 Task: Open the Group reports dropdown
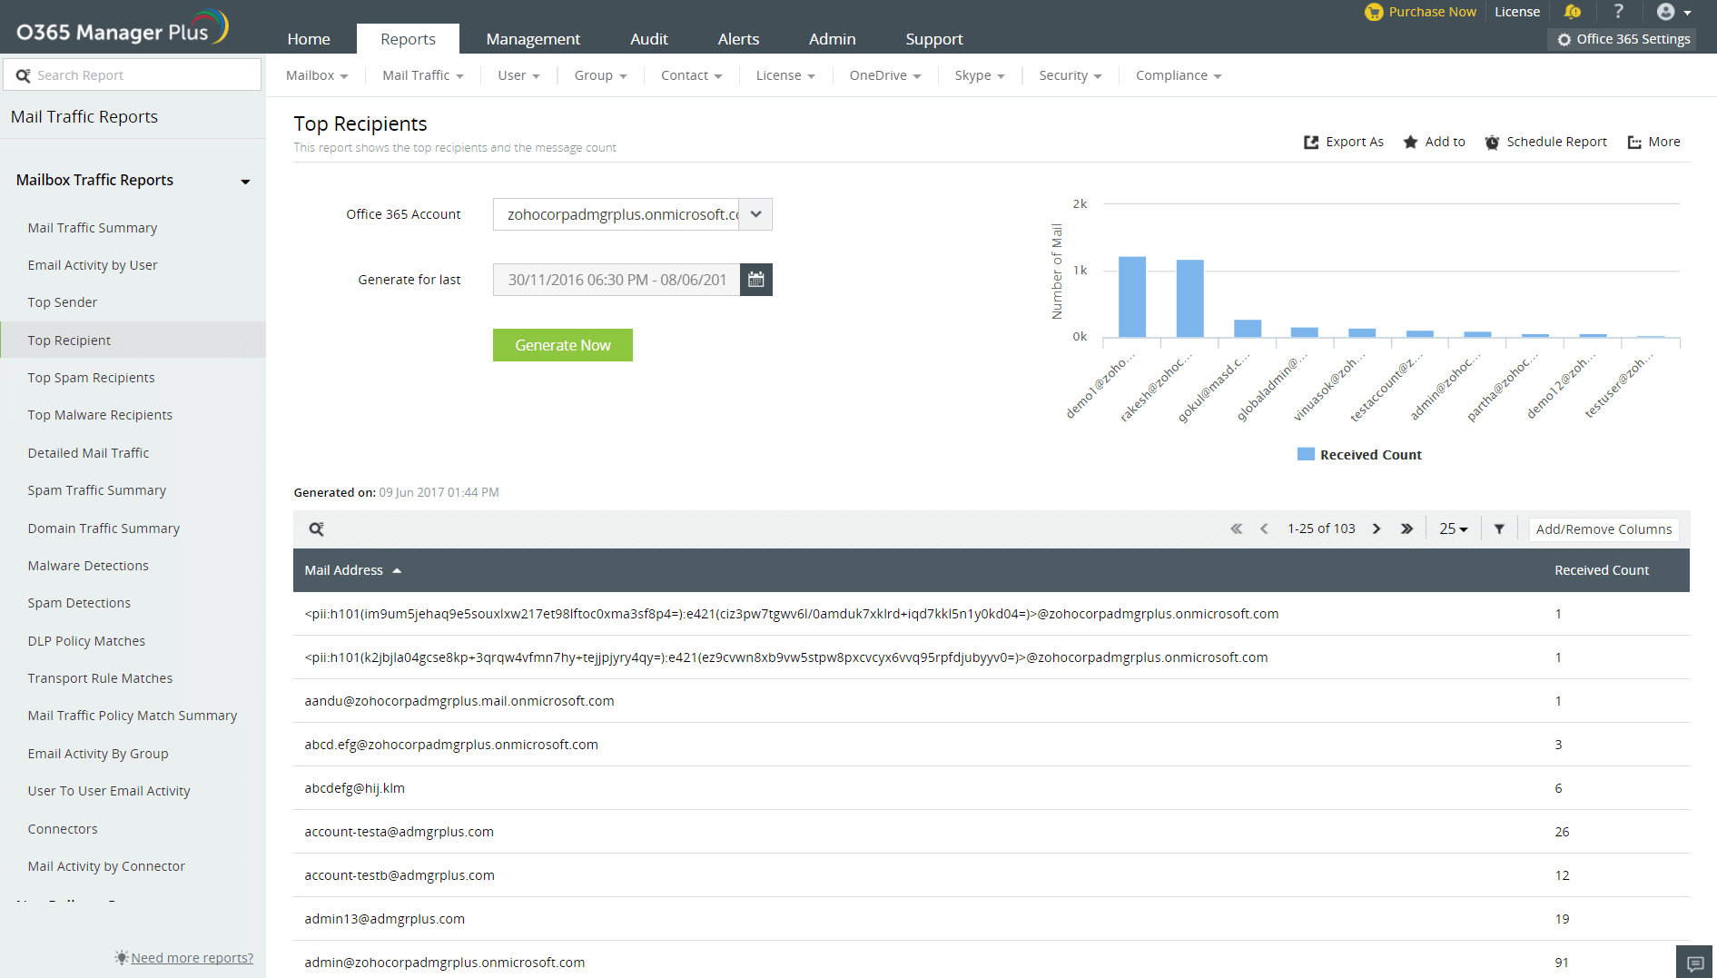tap(600, 76)
